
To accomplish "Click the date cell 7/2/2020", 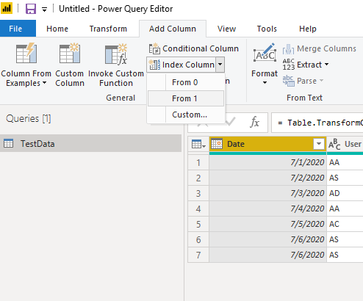I will tap(268, 178).
